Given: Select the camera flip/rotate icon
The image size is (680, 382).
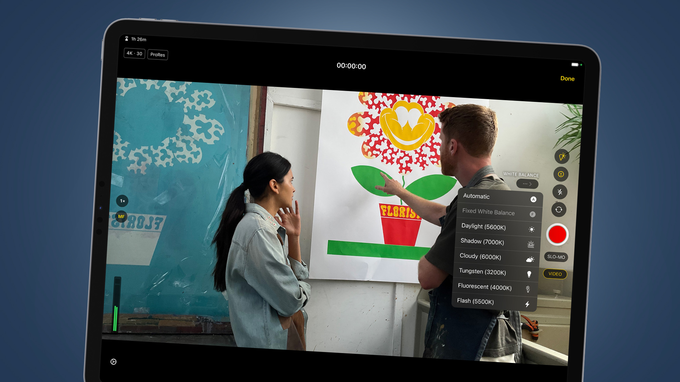Looking at the screenshot, I should coord(559,209).
